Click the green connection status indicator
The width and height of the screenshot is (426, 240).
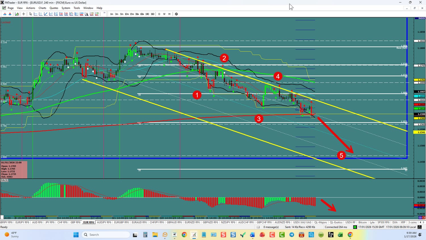[x=355, y=227]
